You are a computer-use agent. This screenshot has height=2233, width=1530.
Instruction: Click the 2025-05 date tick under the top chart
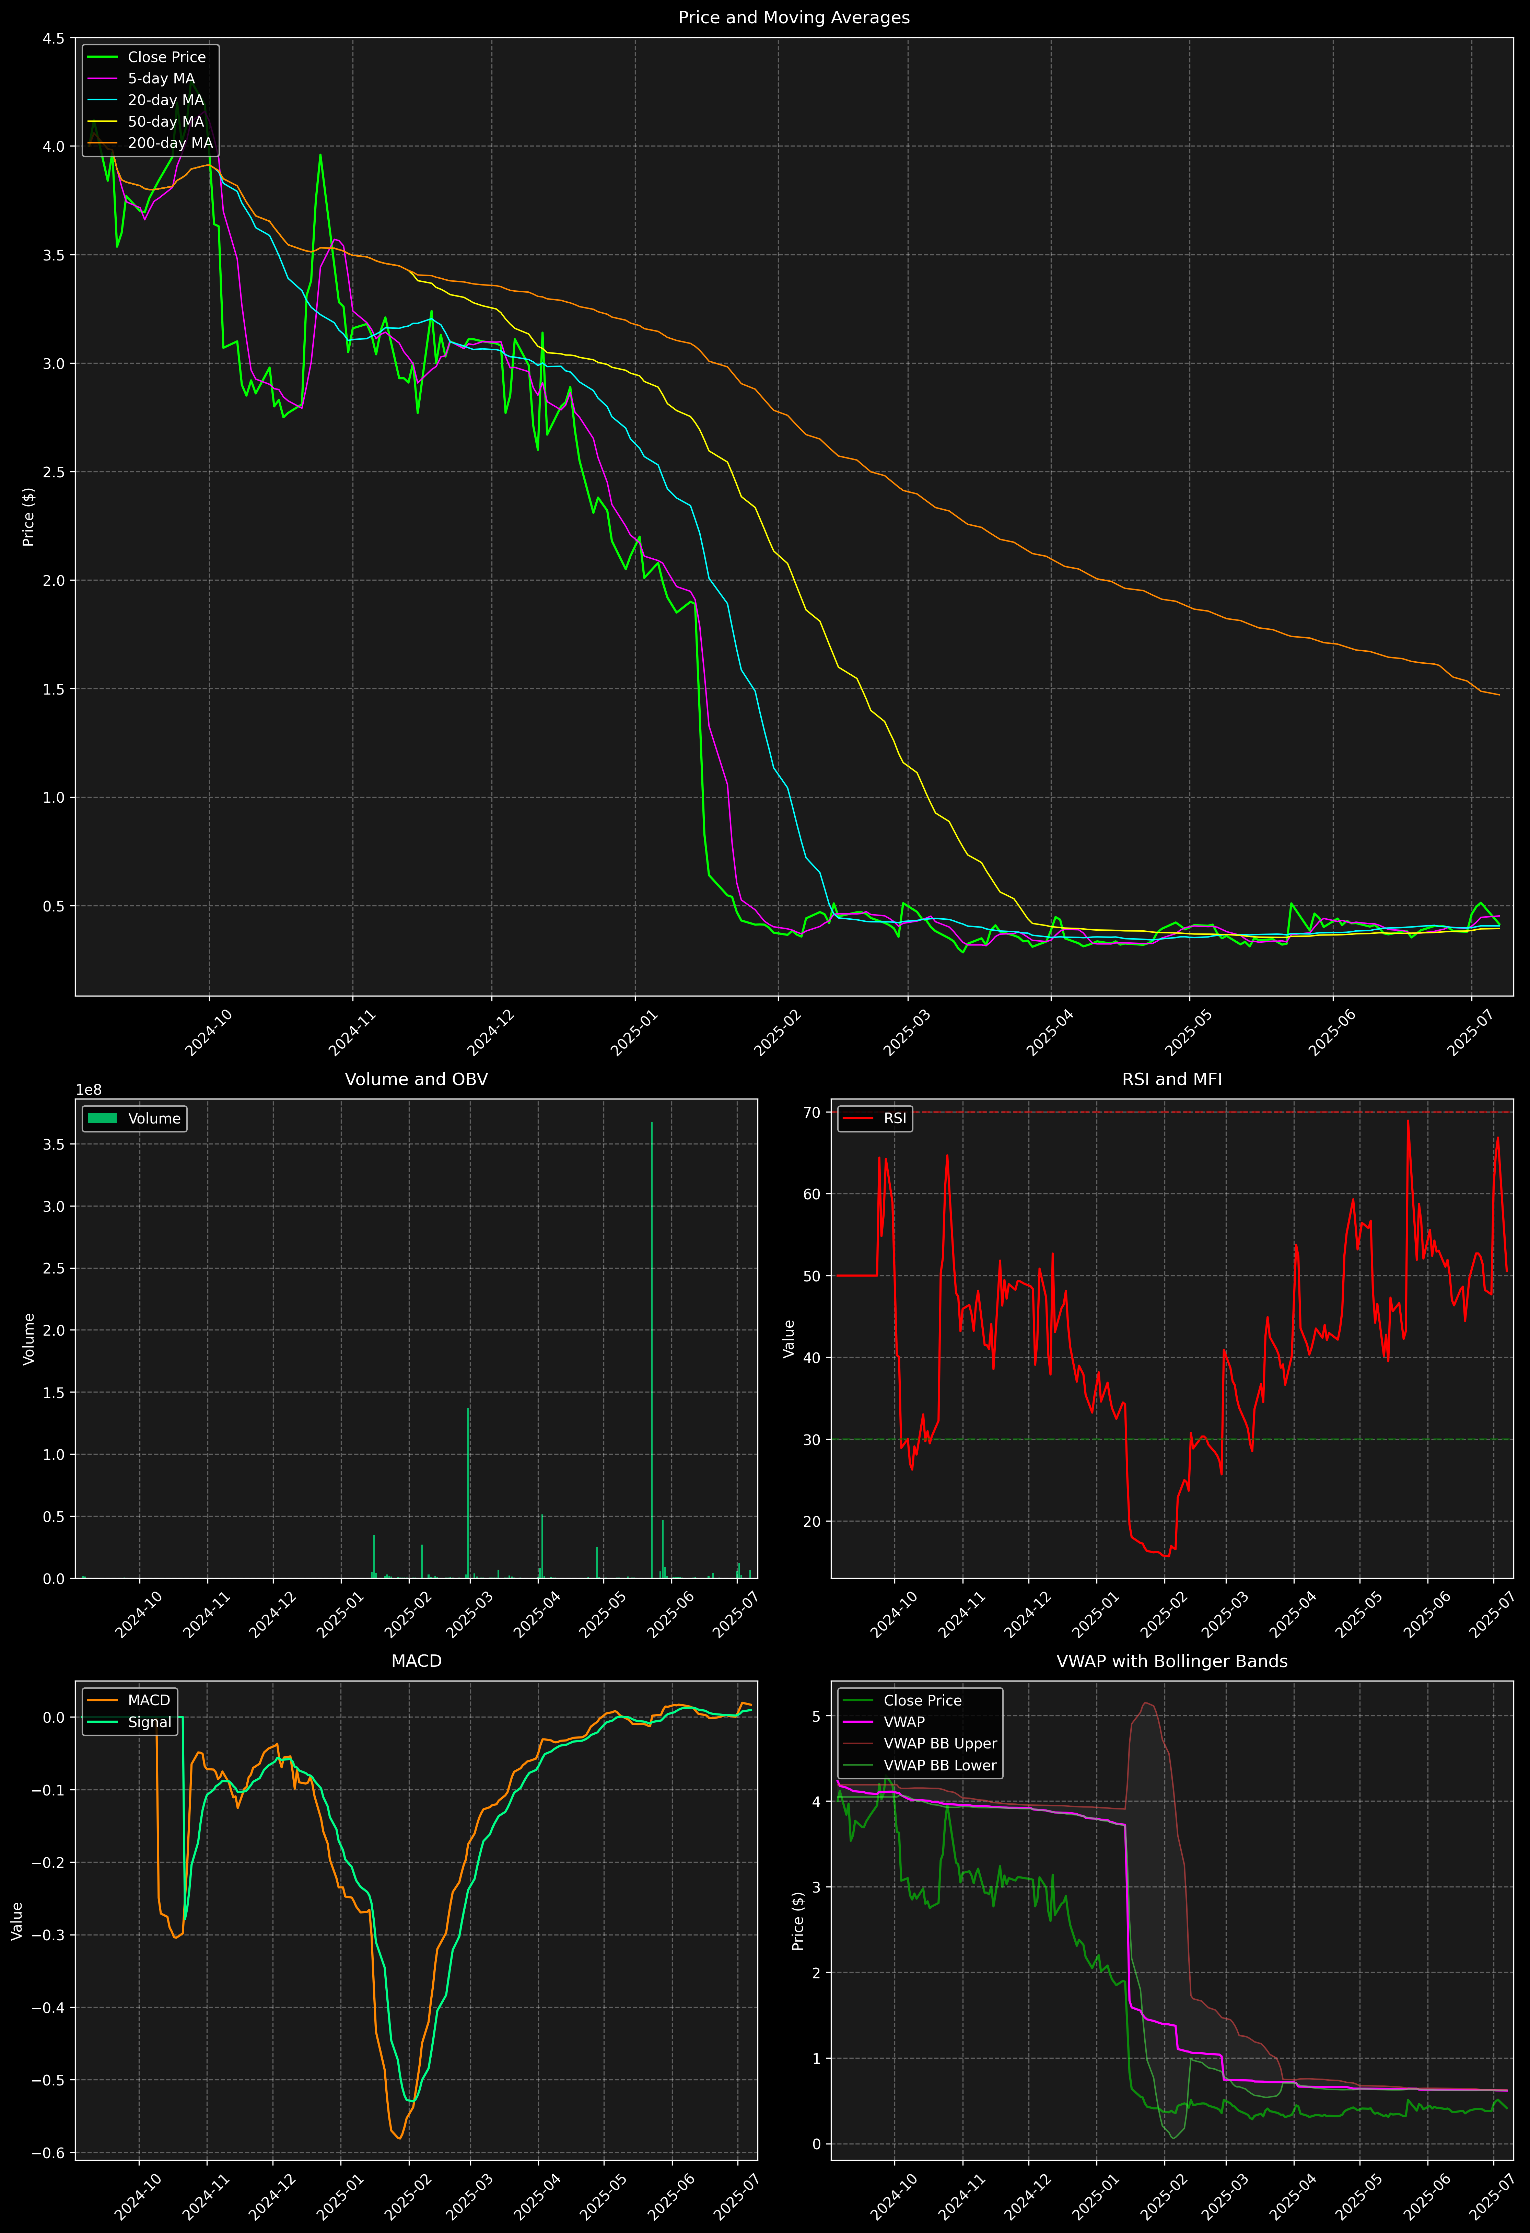(x=1189, y=1033)
